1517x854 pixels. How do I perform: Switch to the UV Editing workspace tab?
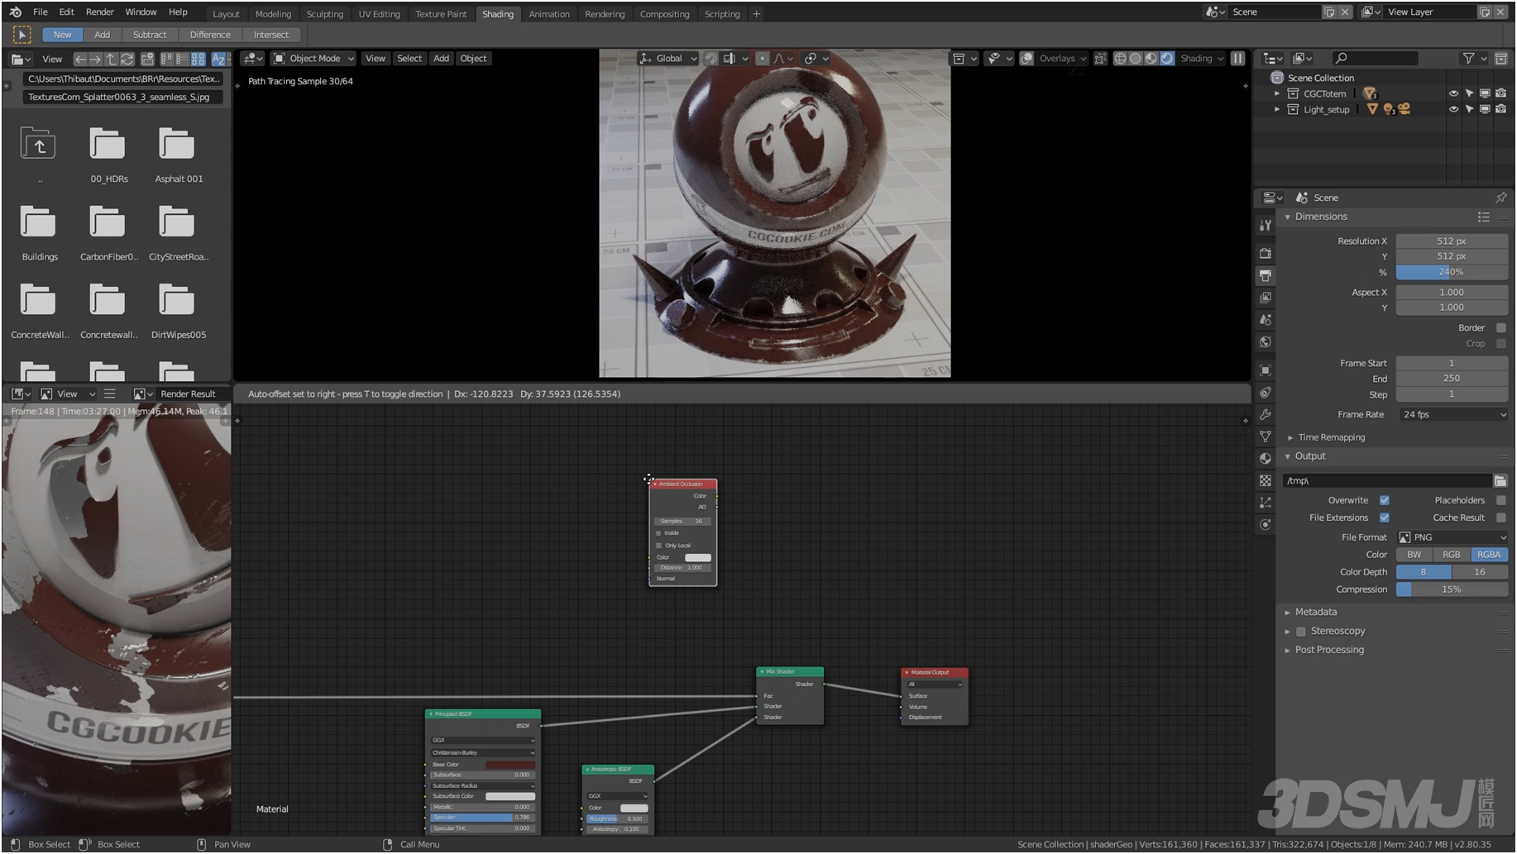pos(379,14)
